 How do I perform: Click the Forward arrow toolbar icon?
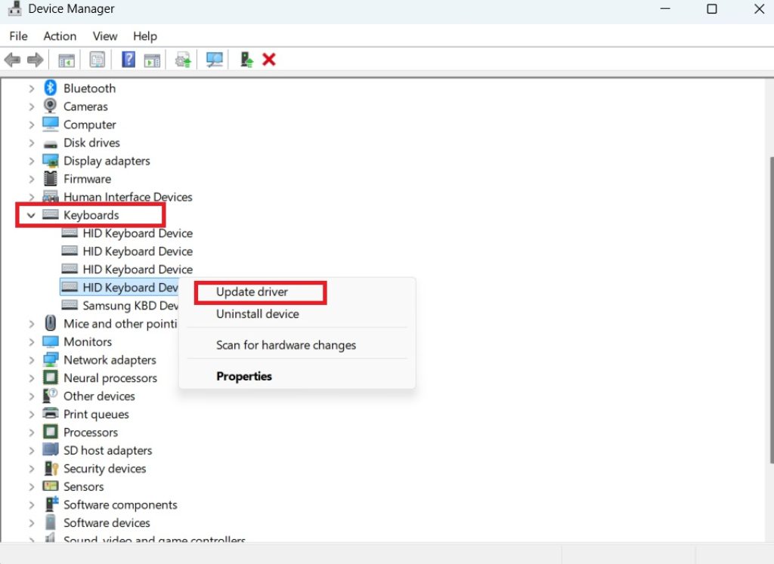[35, 60]
